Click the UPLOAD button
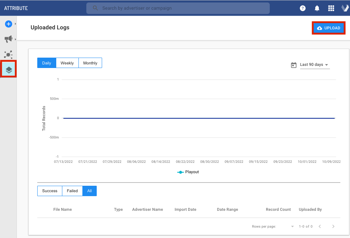Viewport: 350px width, 238px height. (x=329, y=28)
